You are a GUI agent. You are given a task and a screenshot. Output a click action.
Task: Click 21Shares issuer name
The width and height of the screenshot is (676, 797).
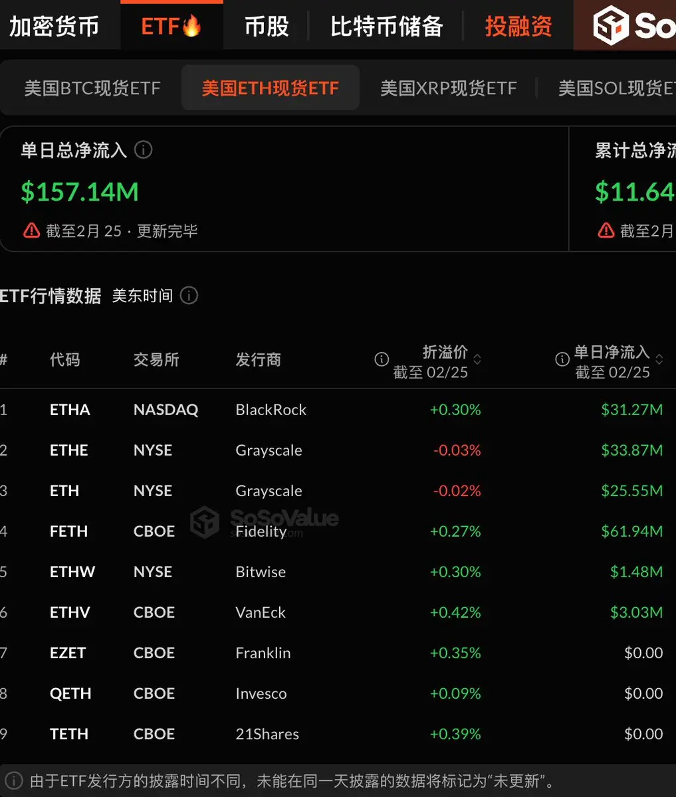267,734
